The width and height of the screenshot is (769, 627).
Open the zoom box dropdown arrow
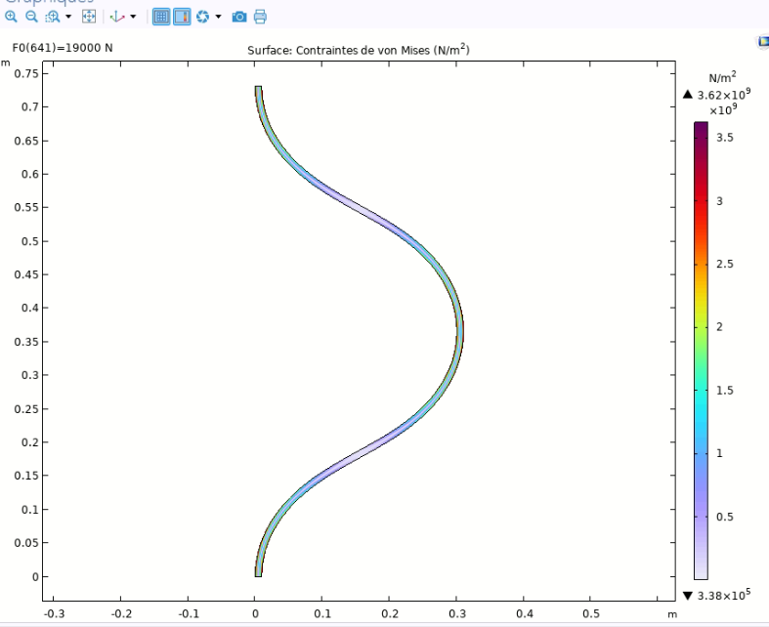coord(67,17)
